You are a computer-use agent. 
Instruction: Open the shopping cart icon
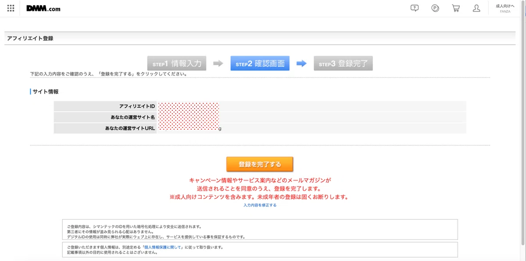(456, 8)
